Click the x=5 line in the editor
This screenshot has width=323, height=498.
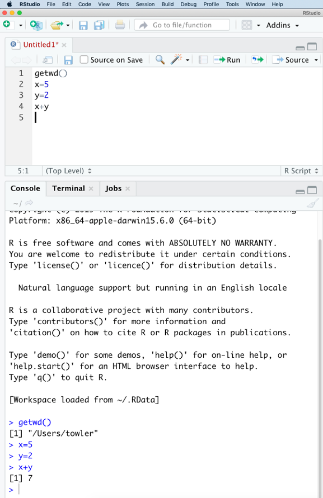[42, 84]
